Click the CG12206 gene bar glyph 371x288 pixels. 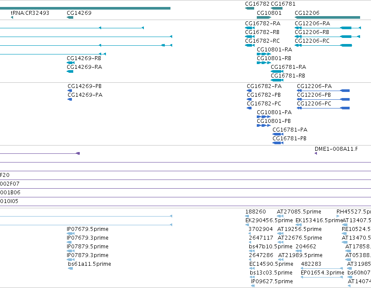[x=327, y=17]
